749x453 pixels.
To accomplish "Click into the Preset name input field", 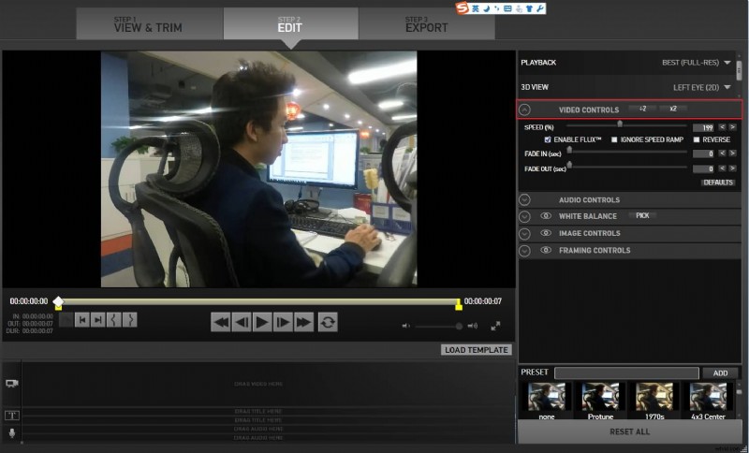I will tap(626, 373).
